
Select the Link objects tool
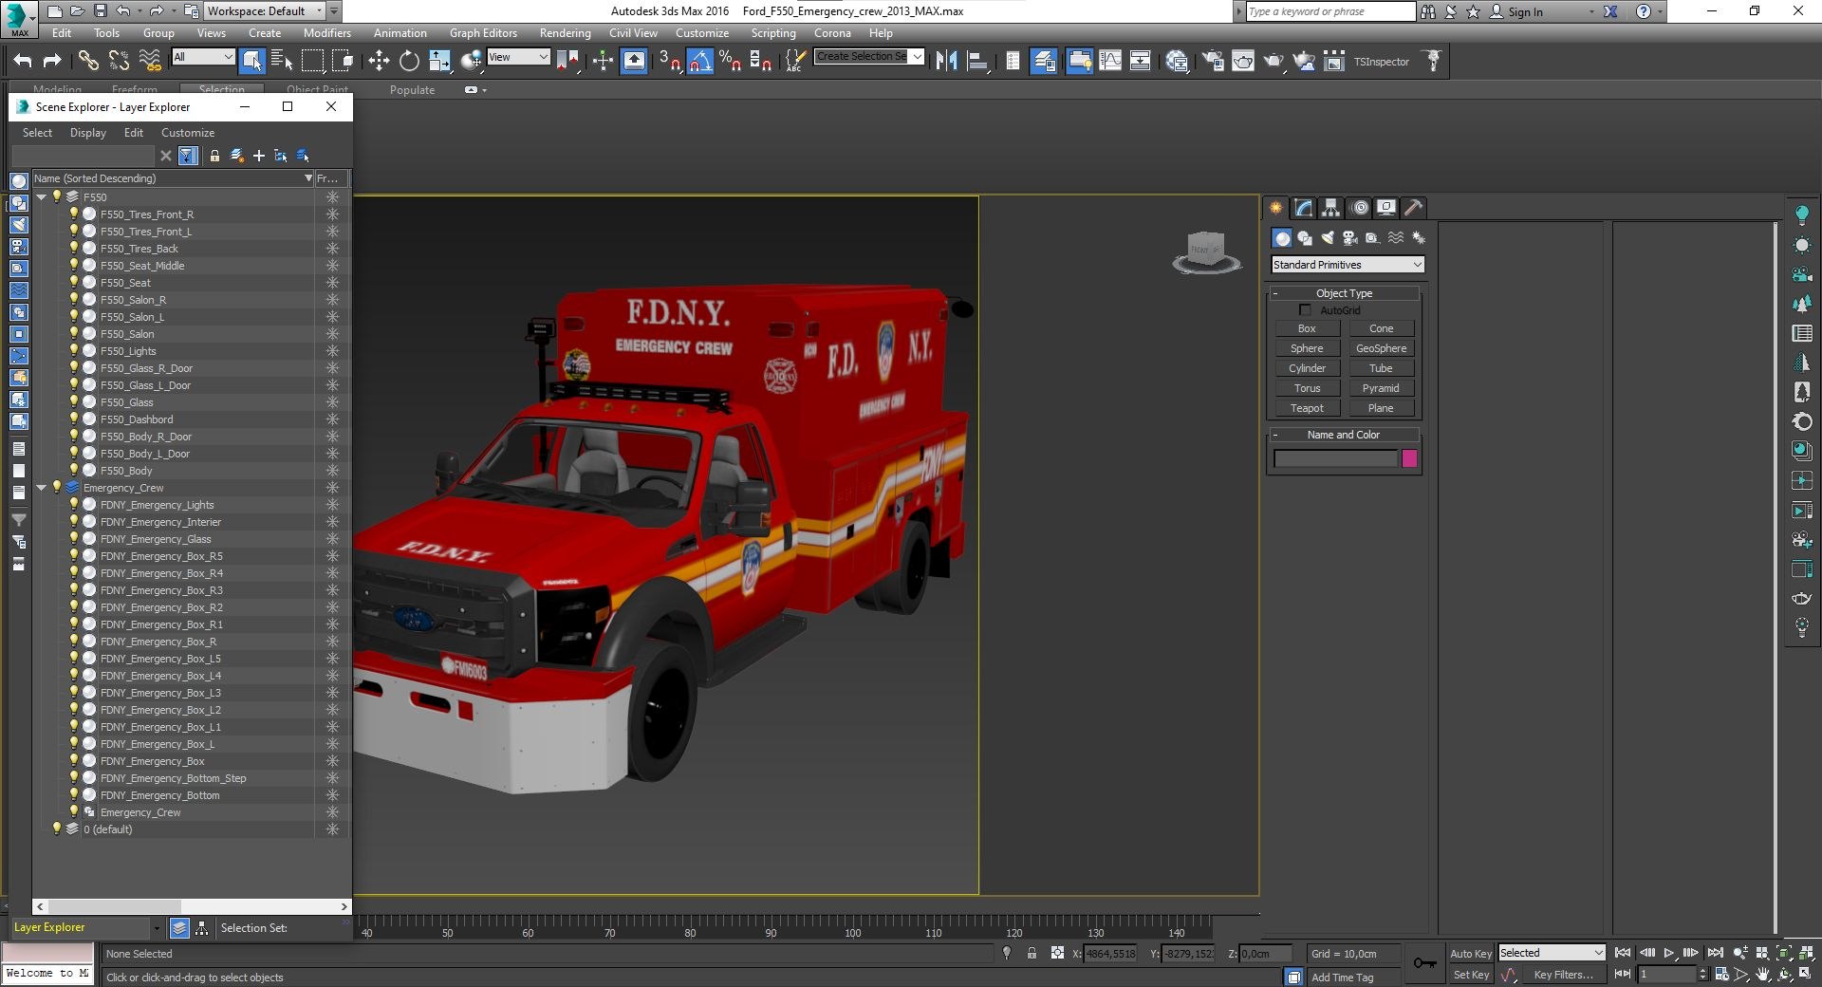coord(88,62)
